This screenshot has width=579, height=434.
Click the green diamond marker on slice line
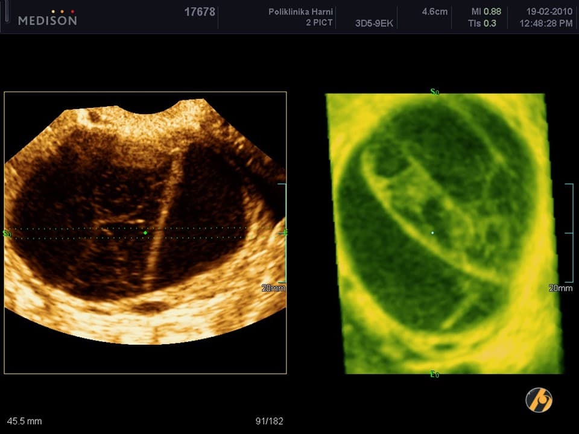[x=145, y=233]
